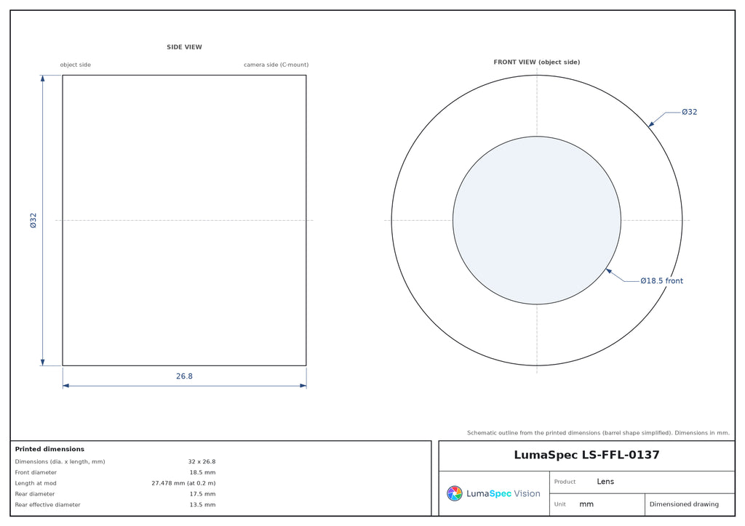Click the 'camera side (C-mount)' label

(x=276, y=65)
